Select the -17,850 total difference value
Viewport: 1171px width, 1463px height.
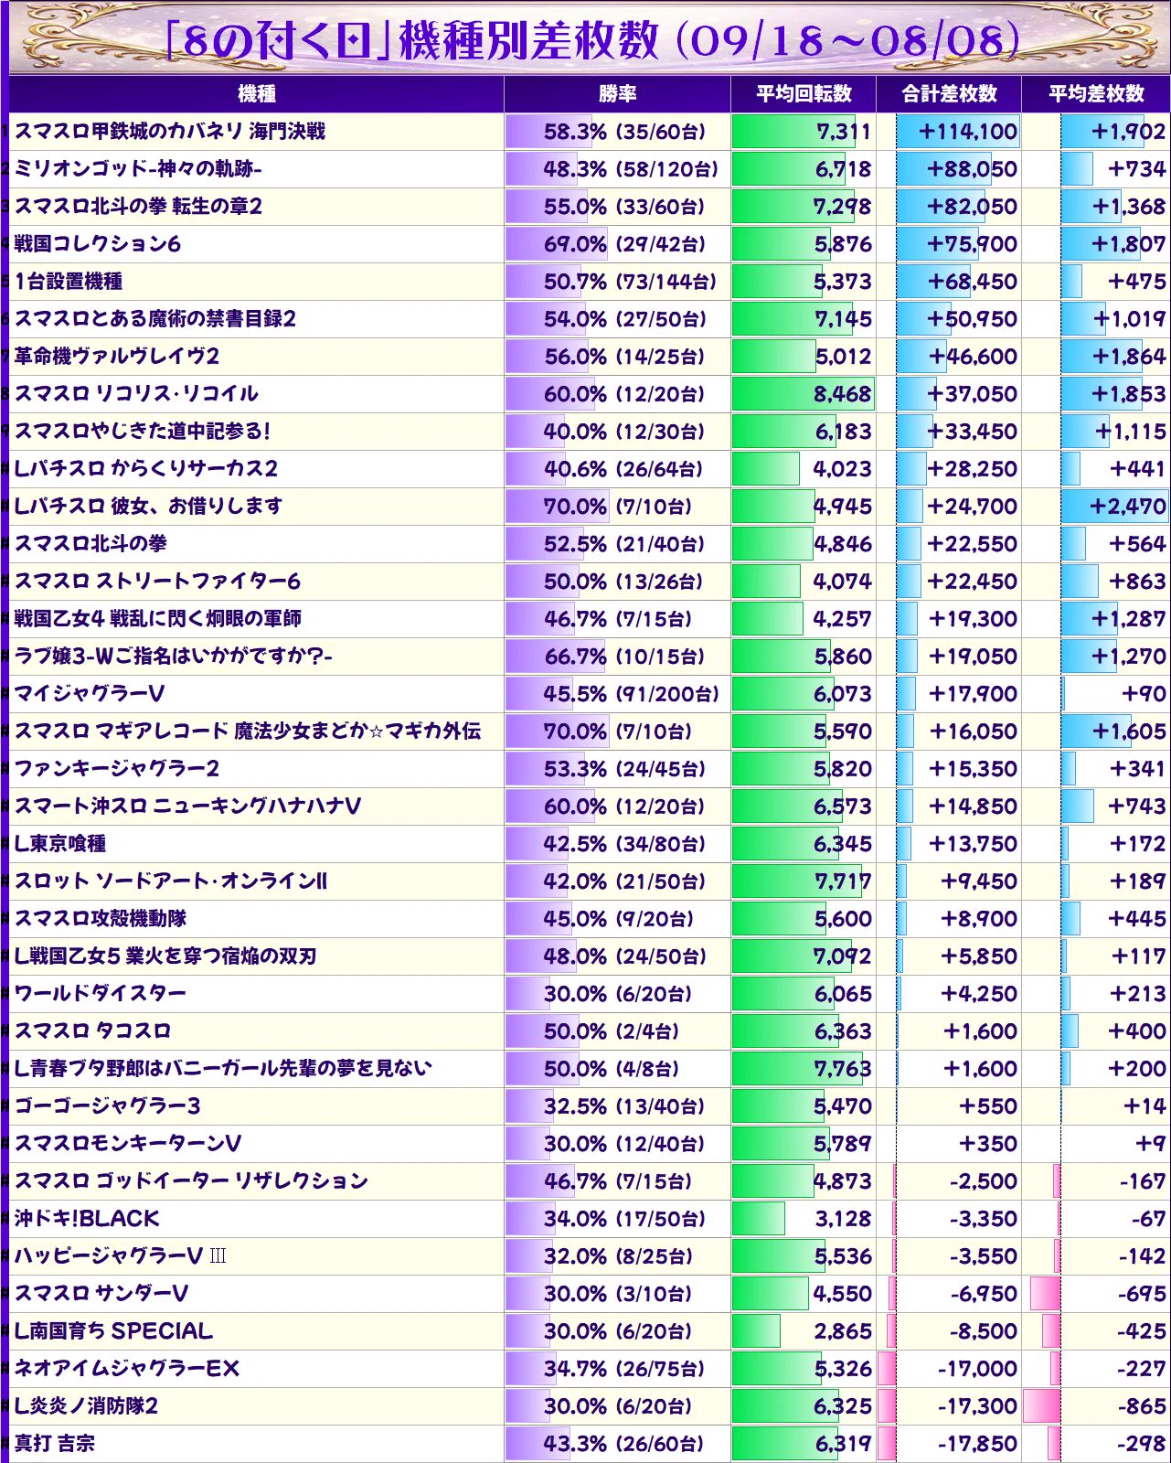click(977, 1444)
